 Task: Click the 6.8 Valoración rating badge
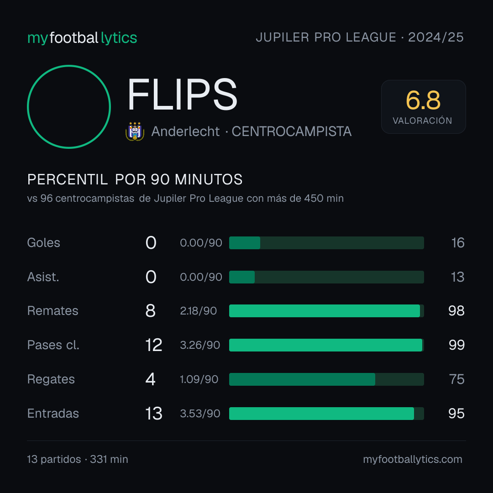point(423,106)
